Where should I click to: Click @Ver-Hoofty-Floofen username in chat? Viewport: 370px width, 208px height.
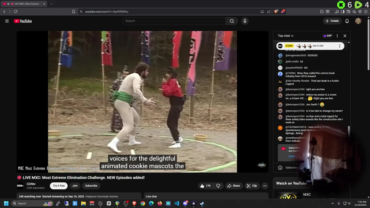coord(297,81)
